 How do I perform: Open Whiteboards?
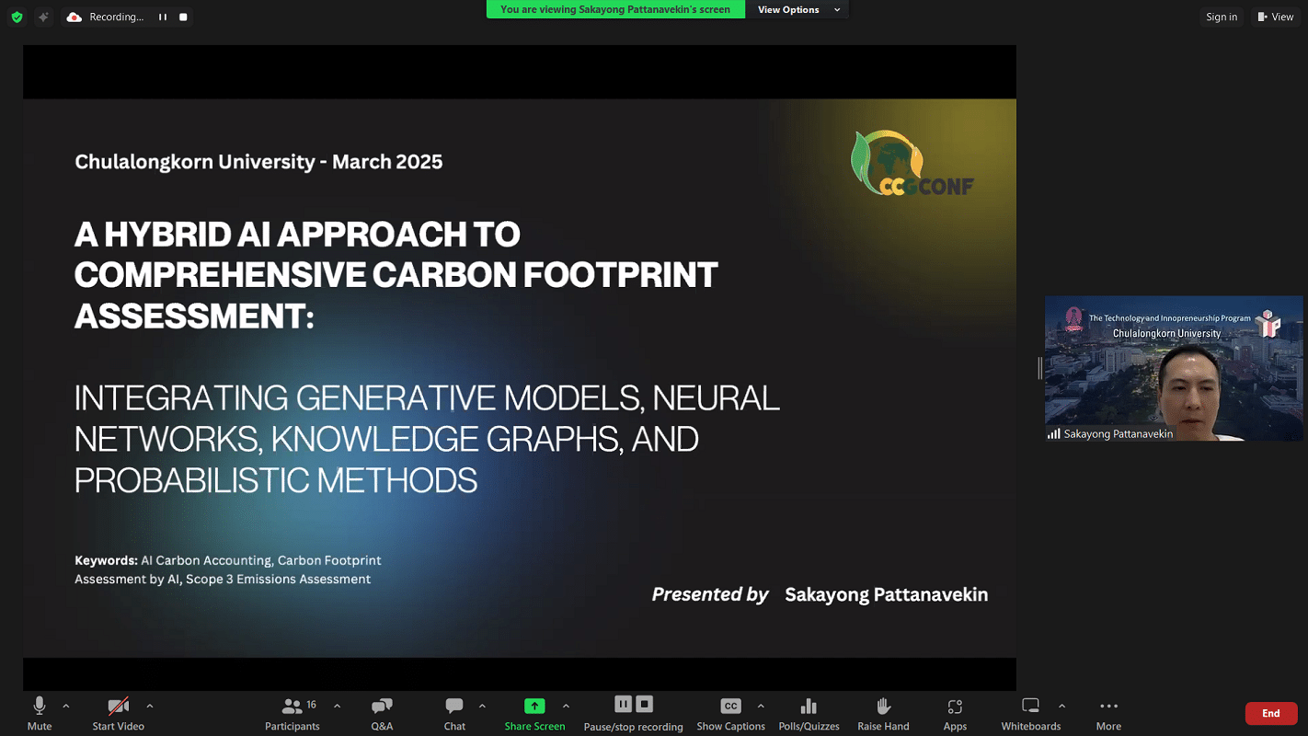click(x=1030, y=707)
